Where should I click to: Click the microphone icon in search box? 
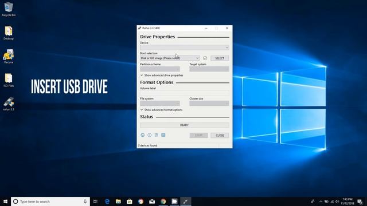coord(85,201)
